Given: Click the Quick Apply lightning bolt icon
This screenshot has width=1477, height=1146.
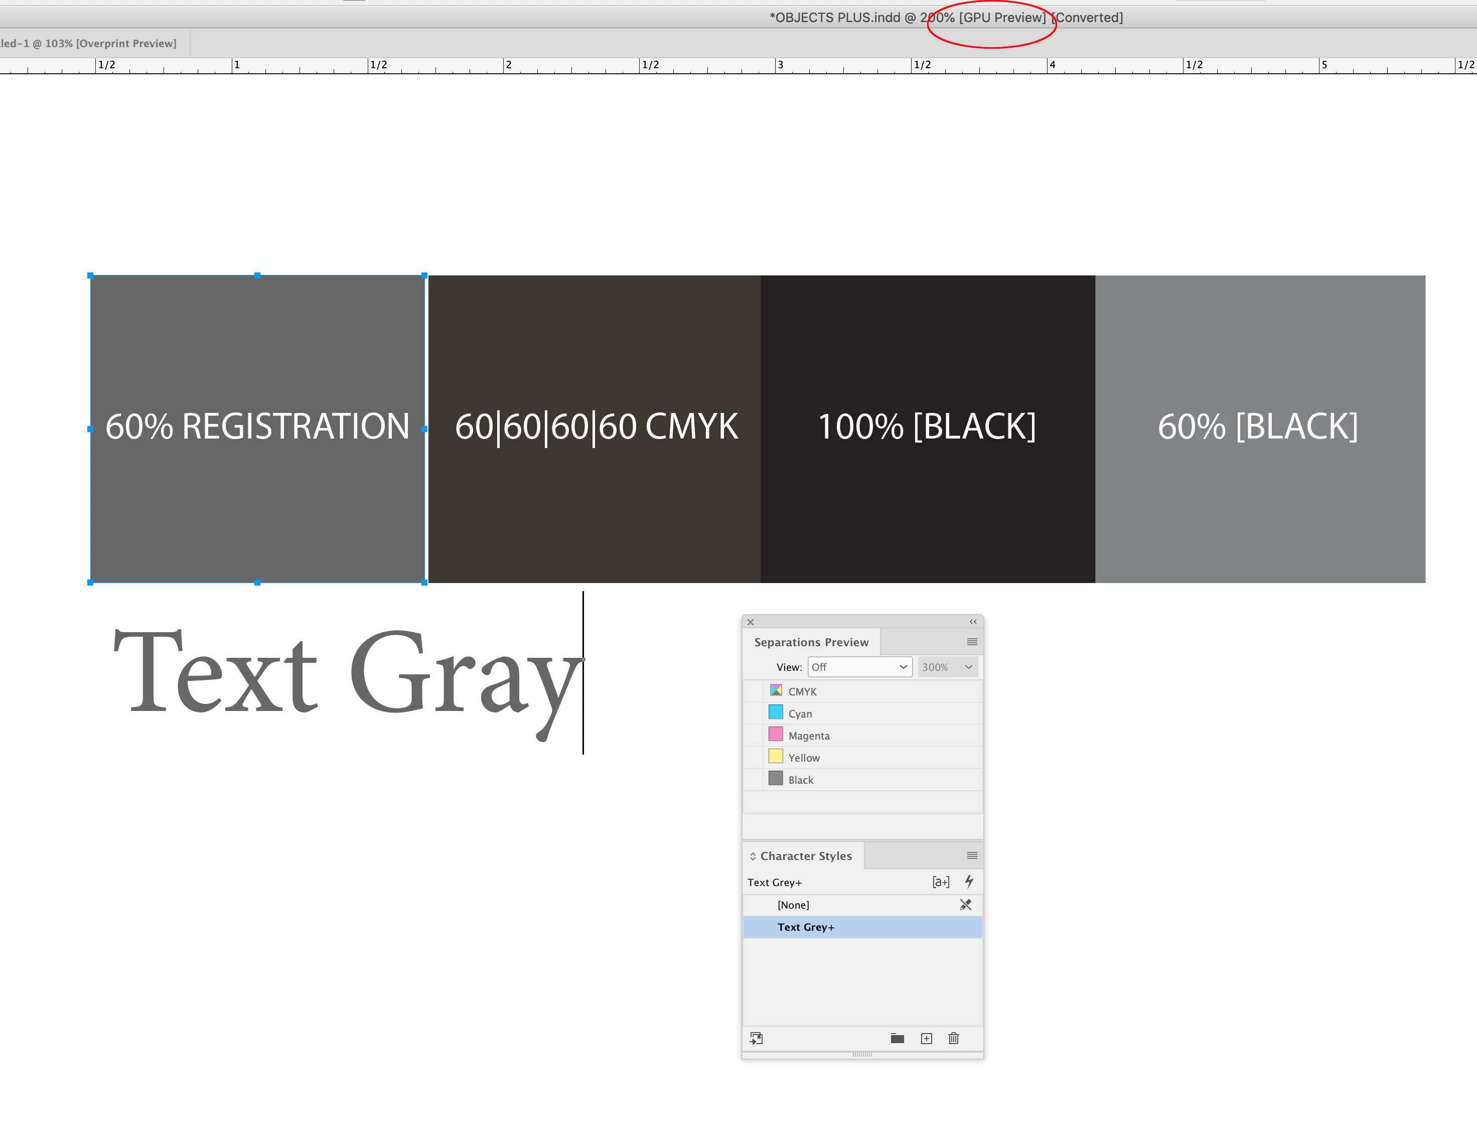Looking at the screenshot, I should point(968,882).
